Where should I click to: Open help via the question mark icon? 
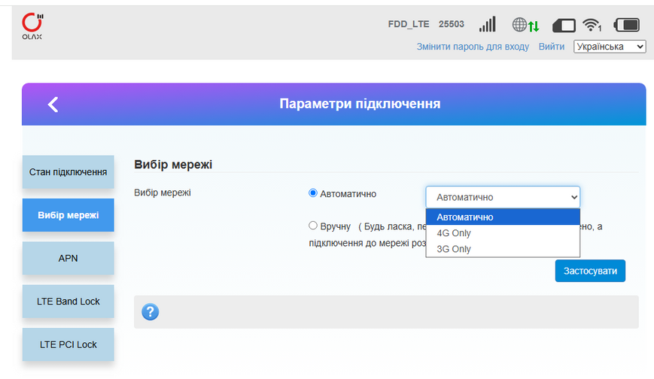tap(151, 312)
